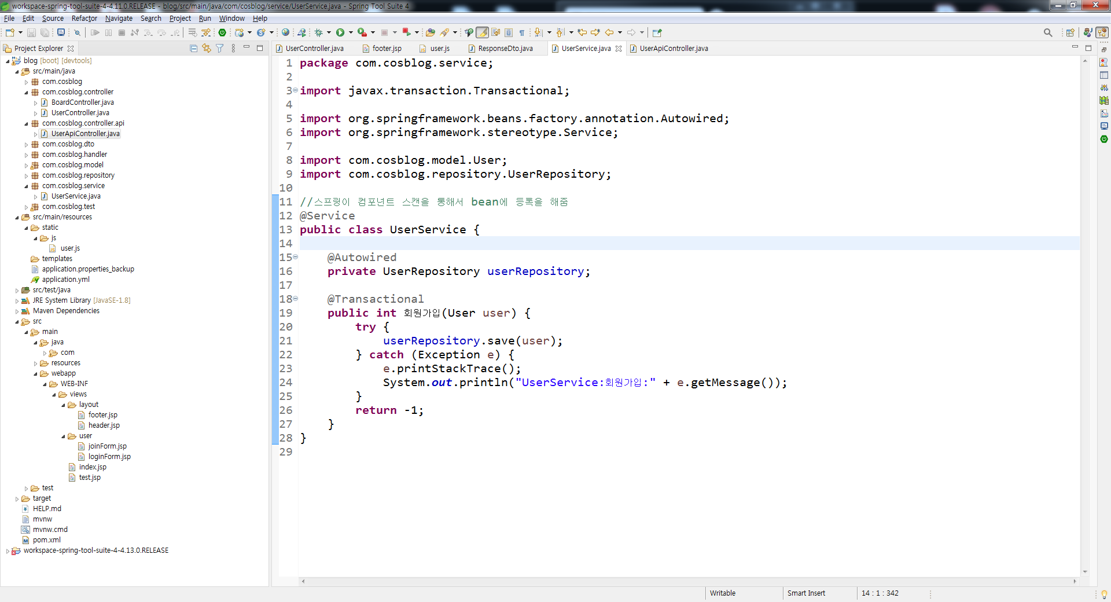Click the Project Explorer filter funnel icon
This screenshot has width=1111, height=602.
click(x=220, y=49)
